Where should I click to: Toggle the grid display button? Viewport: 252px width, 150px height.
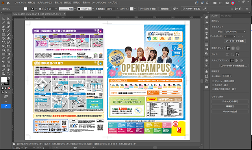point(233,48)
